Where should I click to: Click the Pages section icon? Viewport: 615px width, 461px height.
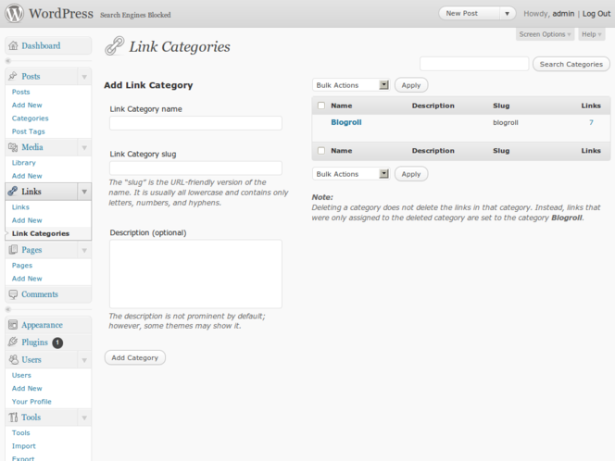coord(13,250)
